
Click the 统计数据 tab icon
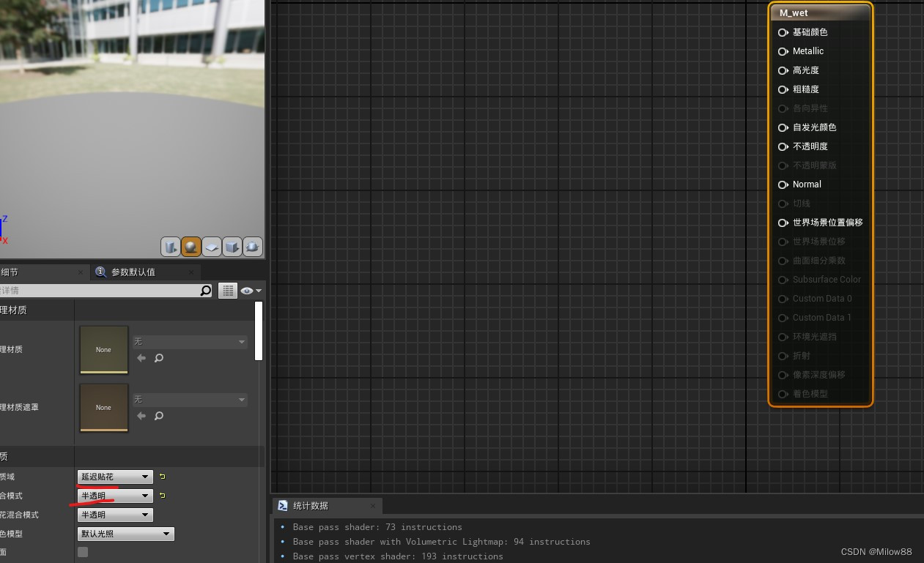point(282,505)
